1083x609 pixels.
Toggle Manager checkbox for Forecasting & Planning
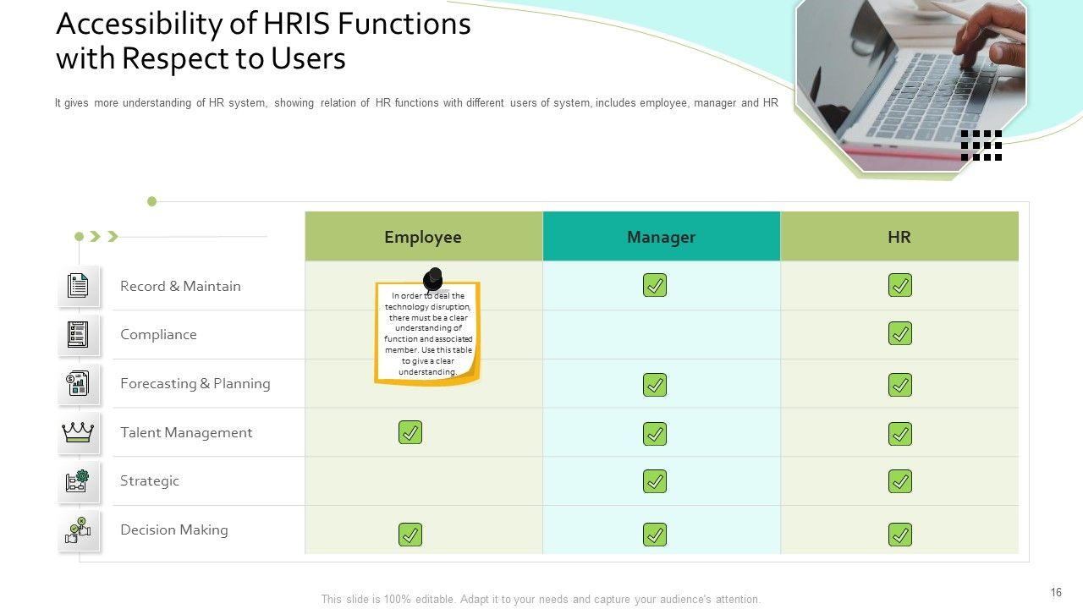click(x=655, y=385)
